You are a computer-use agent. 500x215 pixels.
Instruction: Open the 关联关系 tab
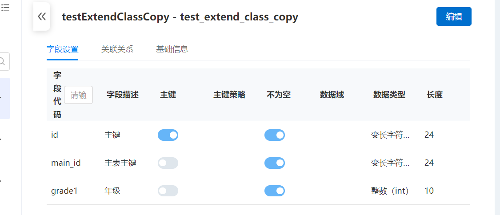click(117, 49)
